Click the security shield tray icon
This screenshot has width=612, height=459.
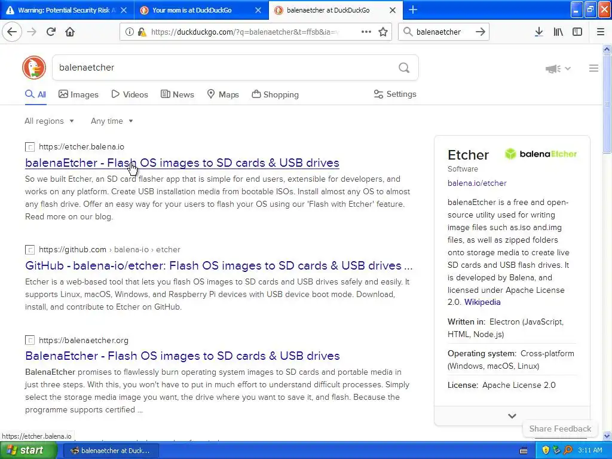coord(546,450)
